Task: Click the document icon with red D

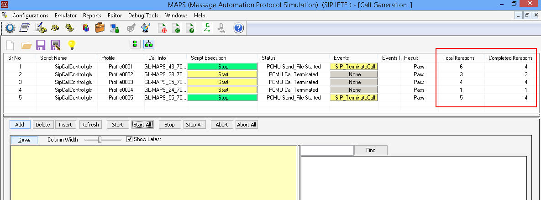Action: coord(162,28)
